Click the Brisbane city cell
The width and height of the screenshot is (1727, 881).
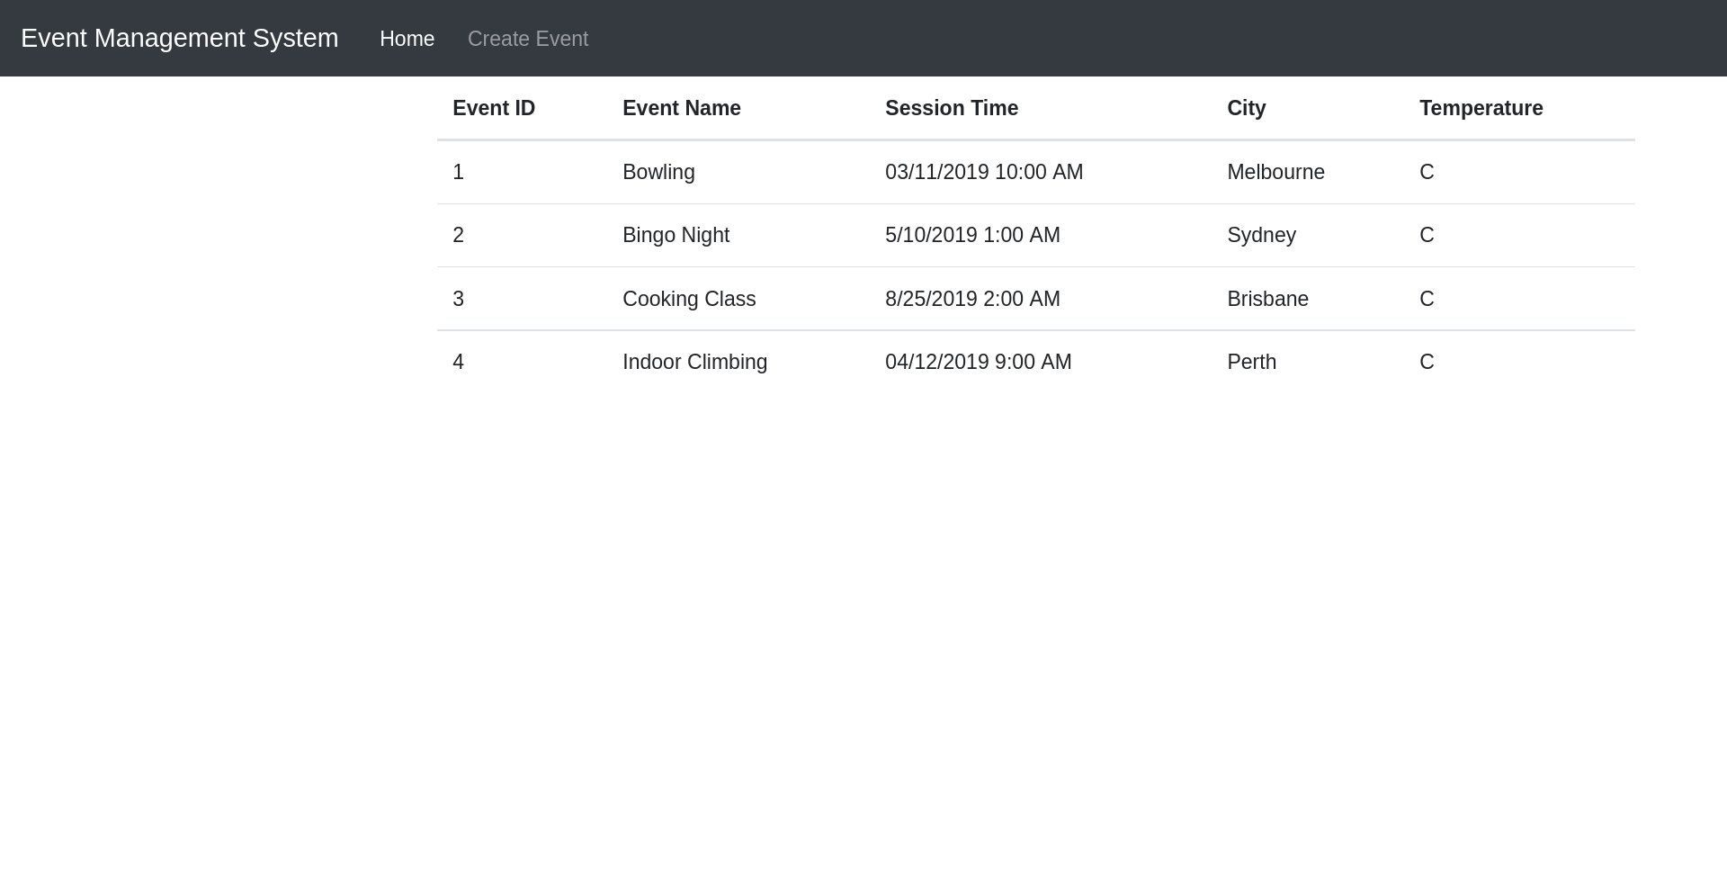1267,299
